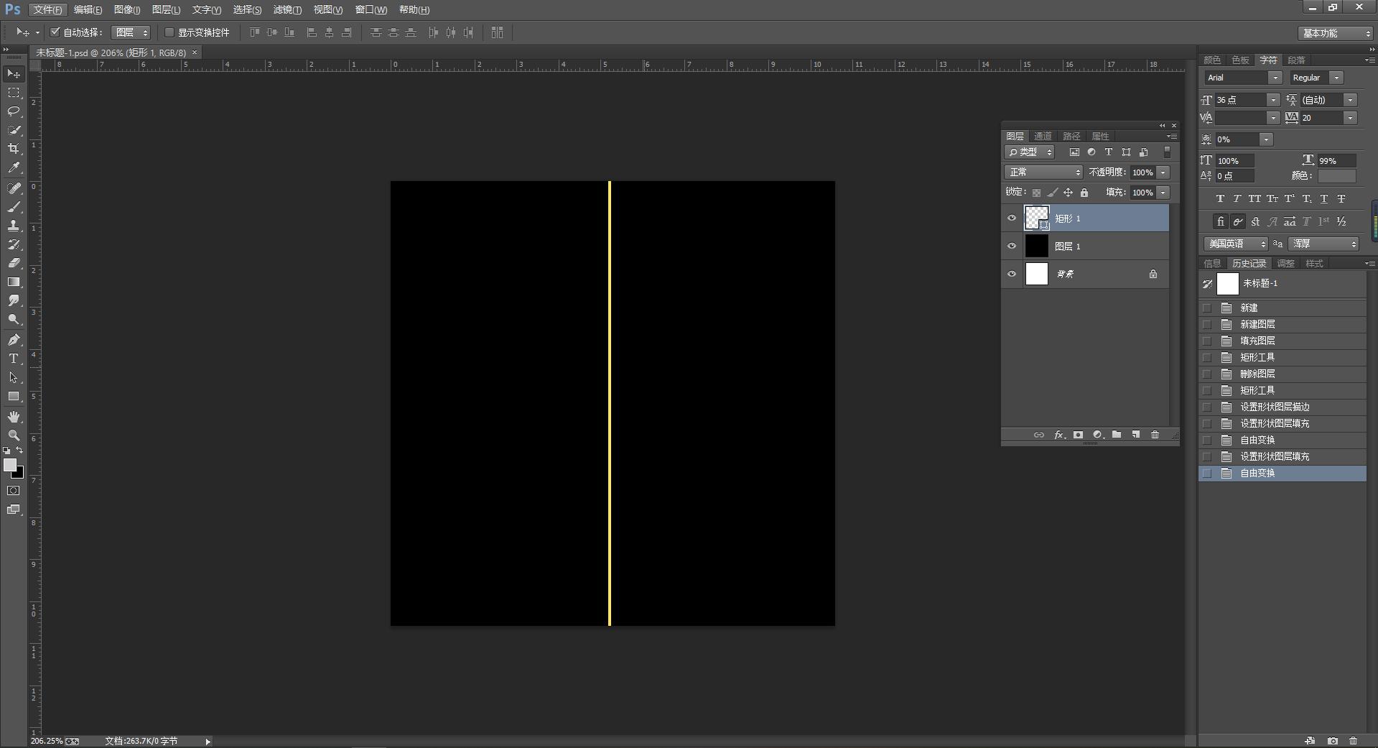Add layer style via fx icon
Screen dimensions: 1378x748
tap(1058, 435)
